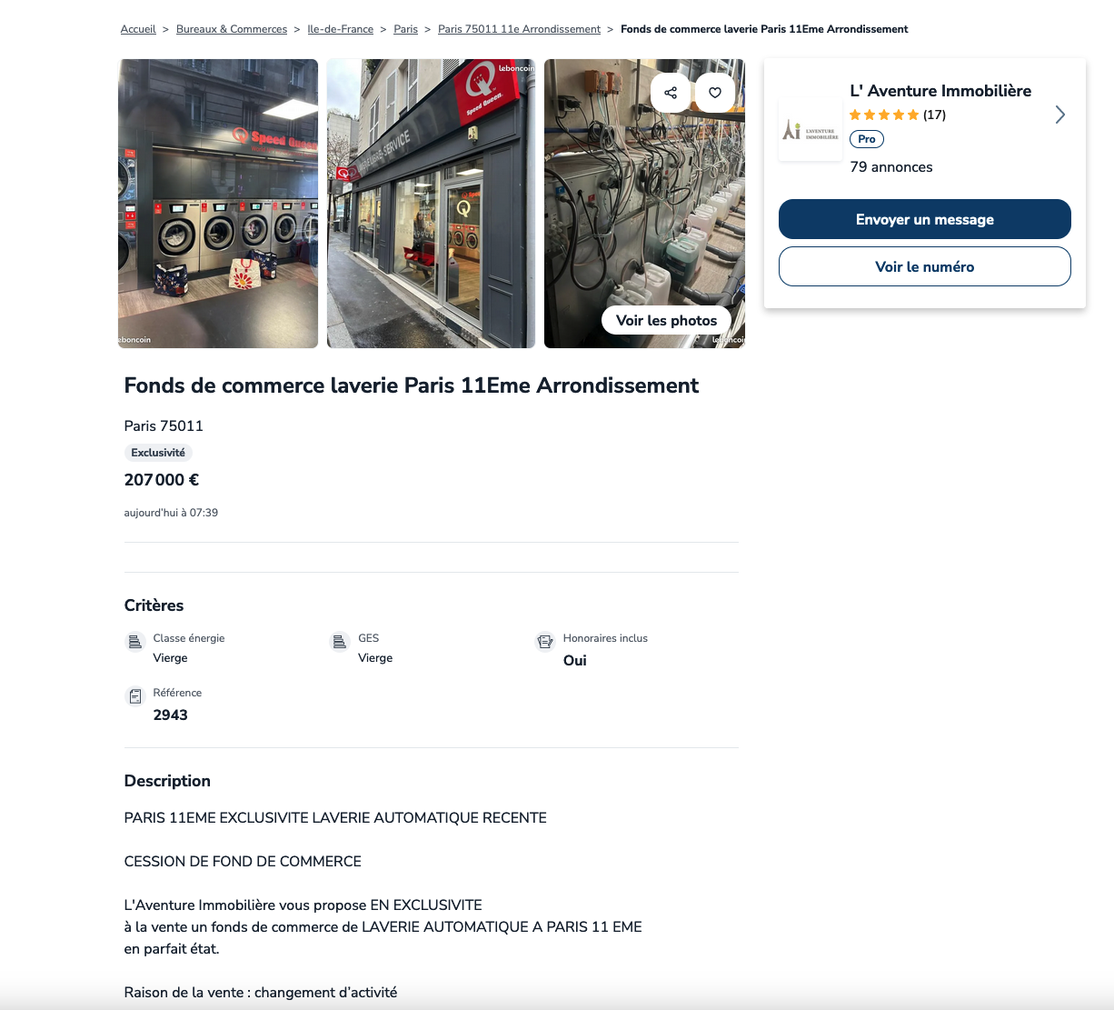
Task: Click the five-star seller rating
Action: (884, 115)
